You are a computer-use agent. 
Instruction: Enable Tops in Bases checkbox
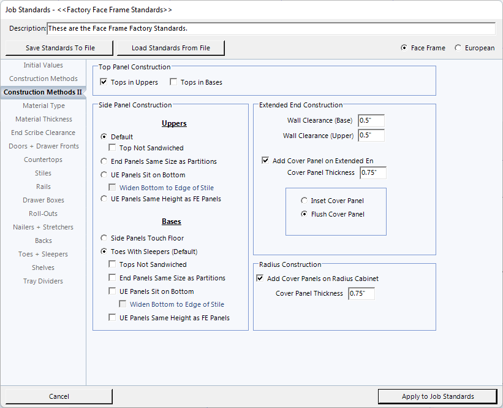pos(174,82)
